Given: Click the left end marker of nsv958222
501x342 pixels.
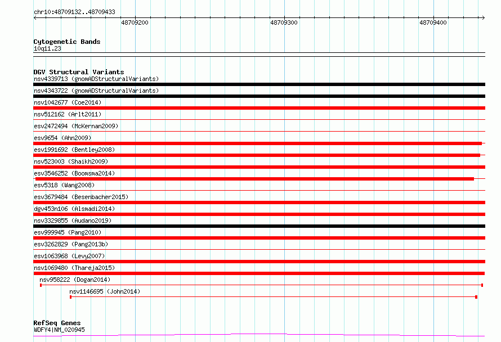Looking at the screenshot, I should 41,285.
